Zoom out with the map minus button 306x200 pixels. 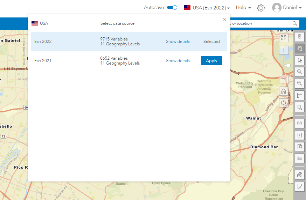click(284, 79)
